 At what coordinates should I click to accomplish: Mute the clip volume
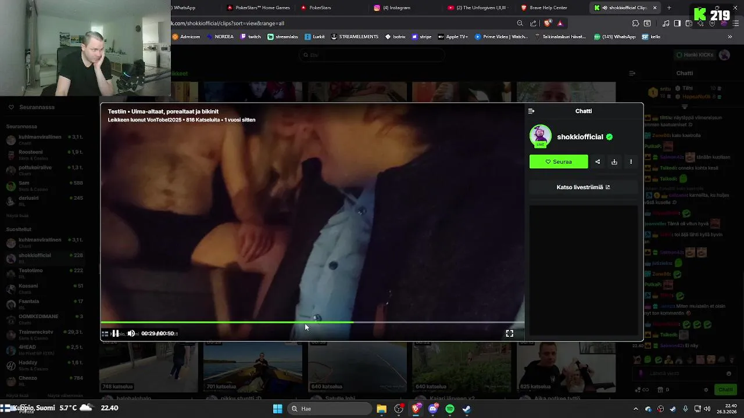[131, 333]
